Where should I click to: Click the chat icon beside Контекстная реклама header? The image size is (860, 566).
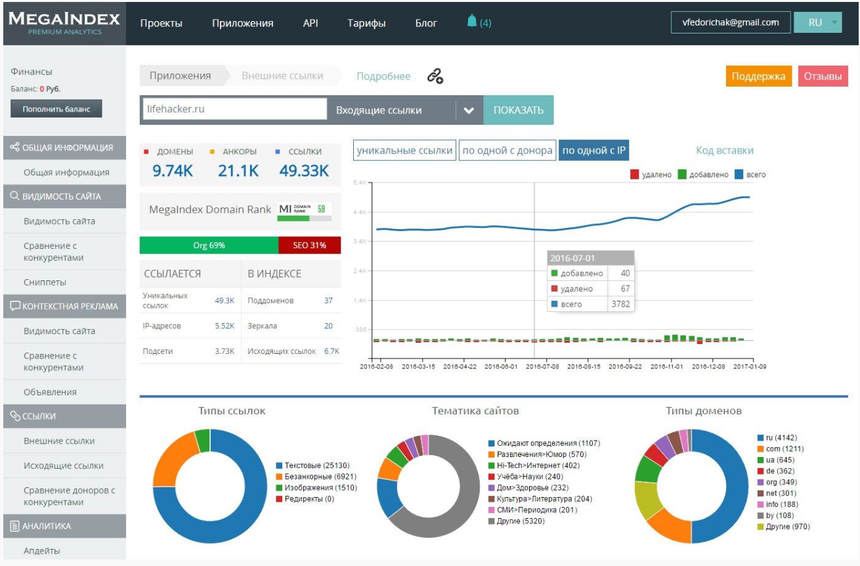point(14,306)
